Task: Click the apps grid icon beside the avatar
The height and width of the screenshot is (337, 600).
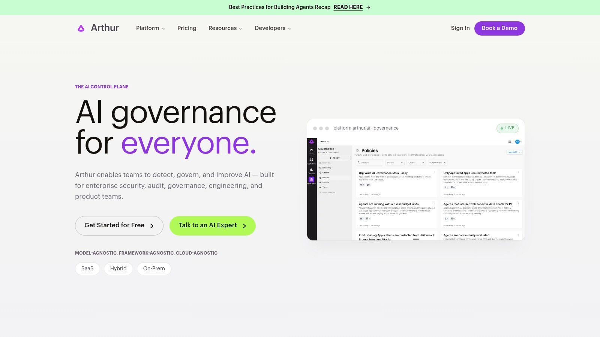Action: click(x=510, y=142)
